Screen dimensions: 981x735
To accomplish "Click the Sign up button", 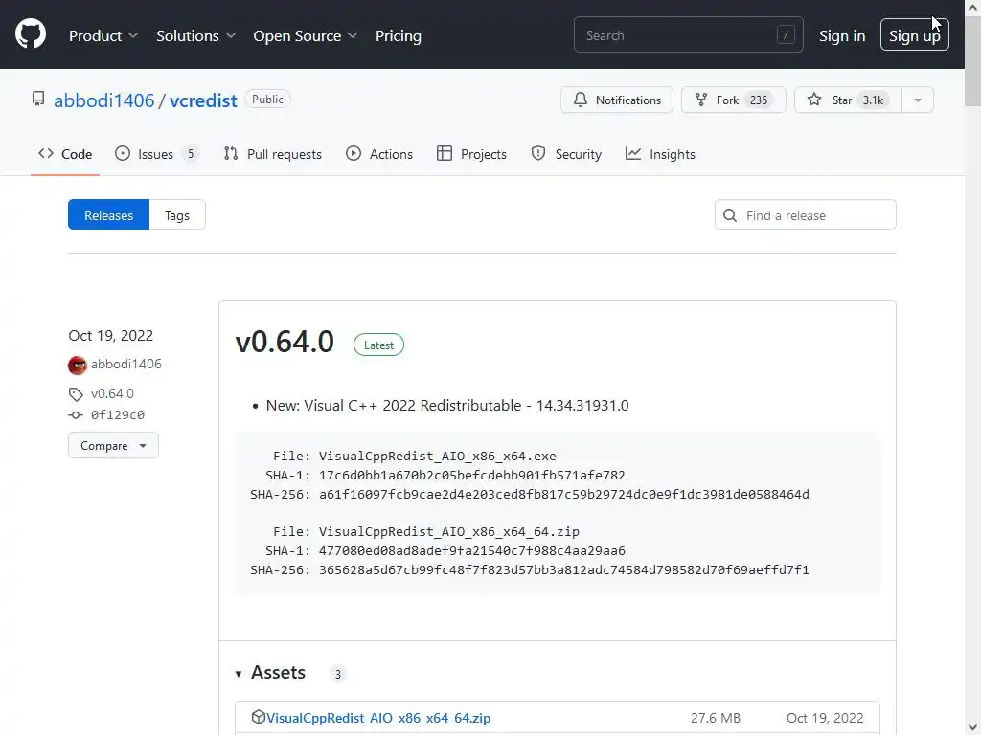I will pyautogui.click(x=914, y=35).
